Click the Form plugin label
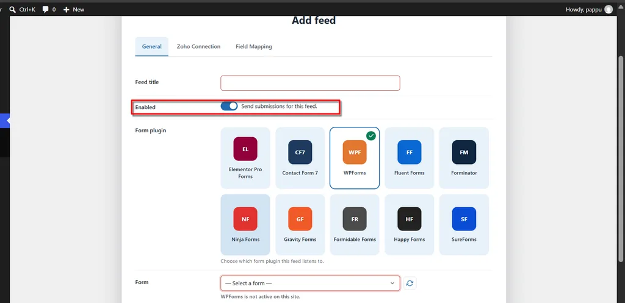Image resolution: width=625 pixels, height=303 pixels. tap(151, 130)
